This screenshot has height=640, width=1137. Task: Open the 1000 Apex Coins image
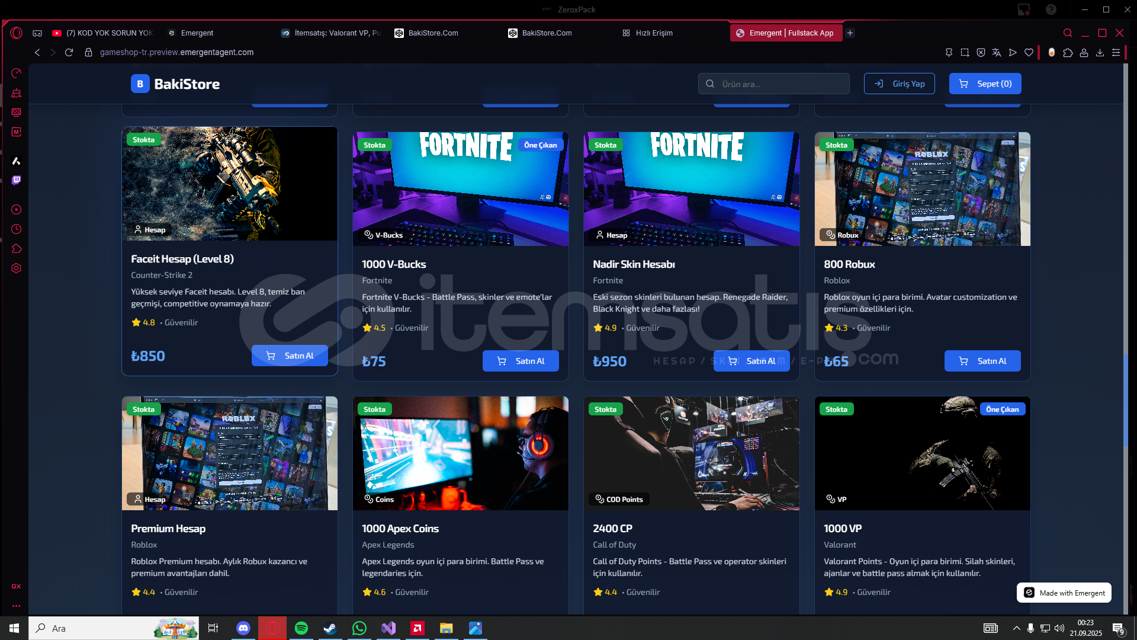(x=461, y=453)
